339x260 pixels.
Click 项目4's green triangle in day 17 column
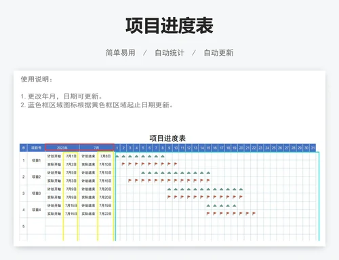[x=222, y=206]
